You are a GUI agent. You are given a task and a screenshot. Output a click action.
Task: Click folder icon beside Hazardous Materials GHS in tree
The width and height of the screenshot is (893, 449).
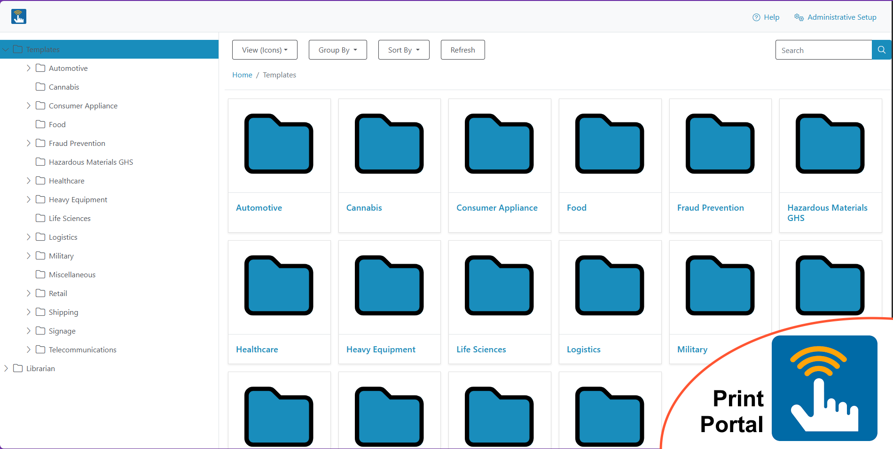click(x=41, y=162)
